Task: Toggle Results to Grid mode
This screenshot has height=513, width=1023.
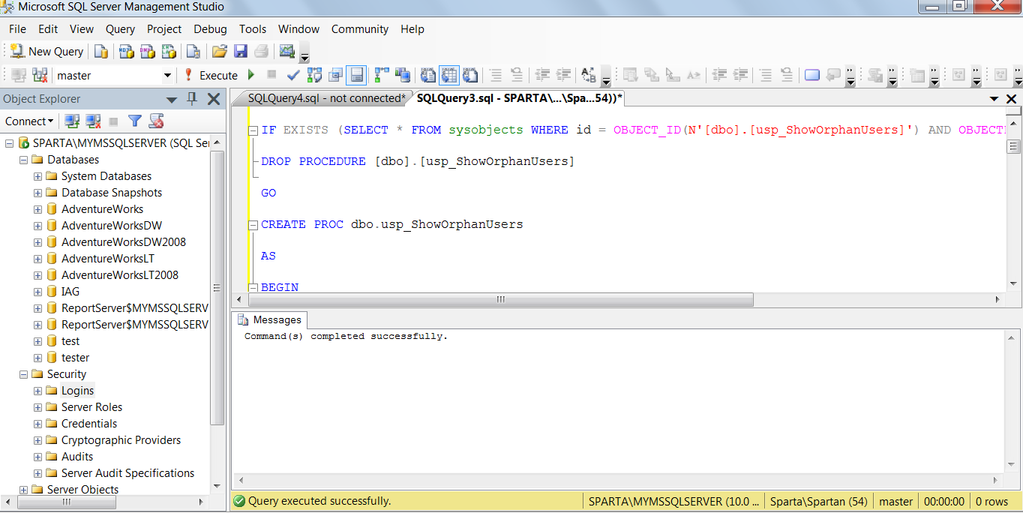Action: 448,75
